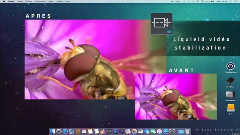Image resolution: width=240 pixels, height=135 pixels.
Task: Open Messages speech bubble icon in Dock
Action: [147, 131]
